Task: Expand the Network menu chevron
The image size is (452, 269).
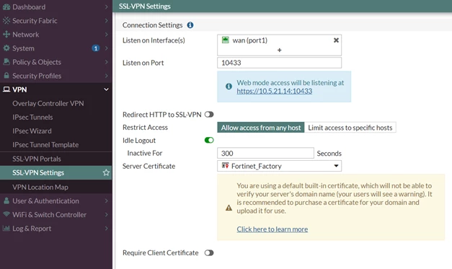Action: point(107,35)
